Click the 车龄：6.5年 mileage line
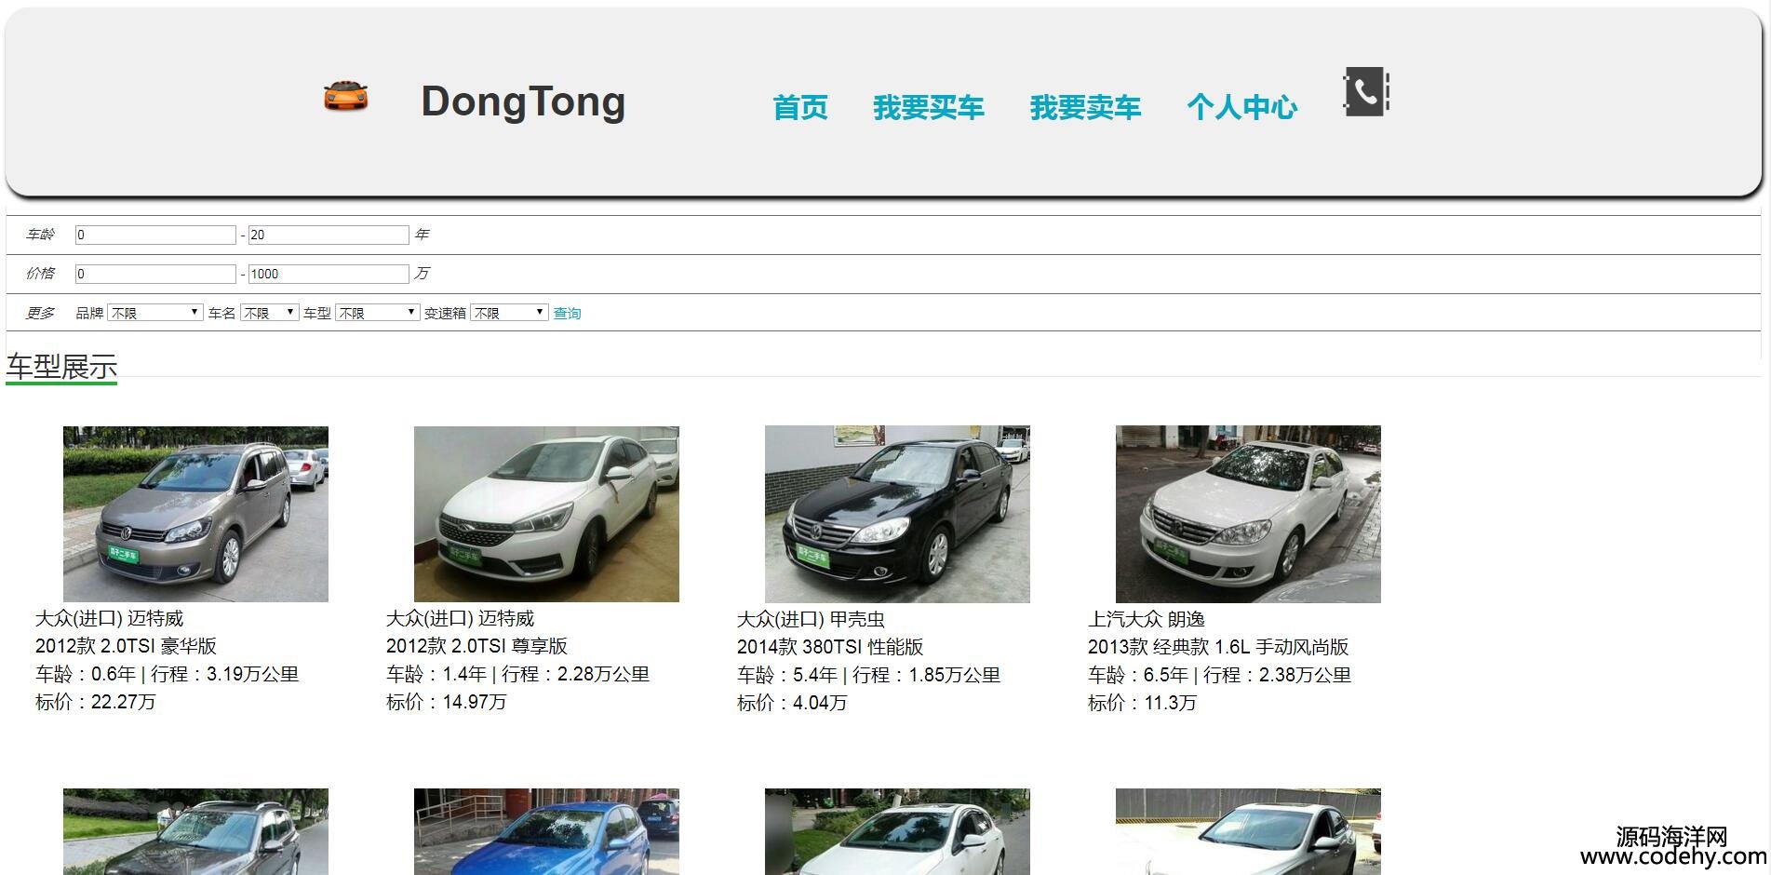The height and width of the screenshot is (875, 1771). coord(1219,675)
